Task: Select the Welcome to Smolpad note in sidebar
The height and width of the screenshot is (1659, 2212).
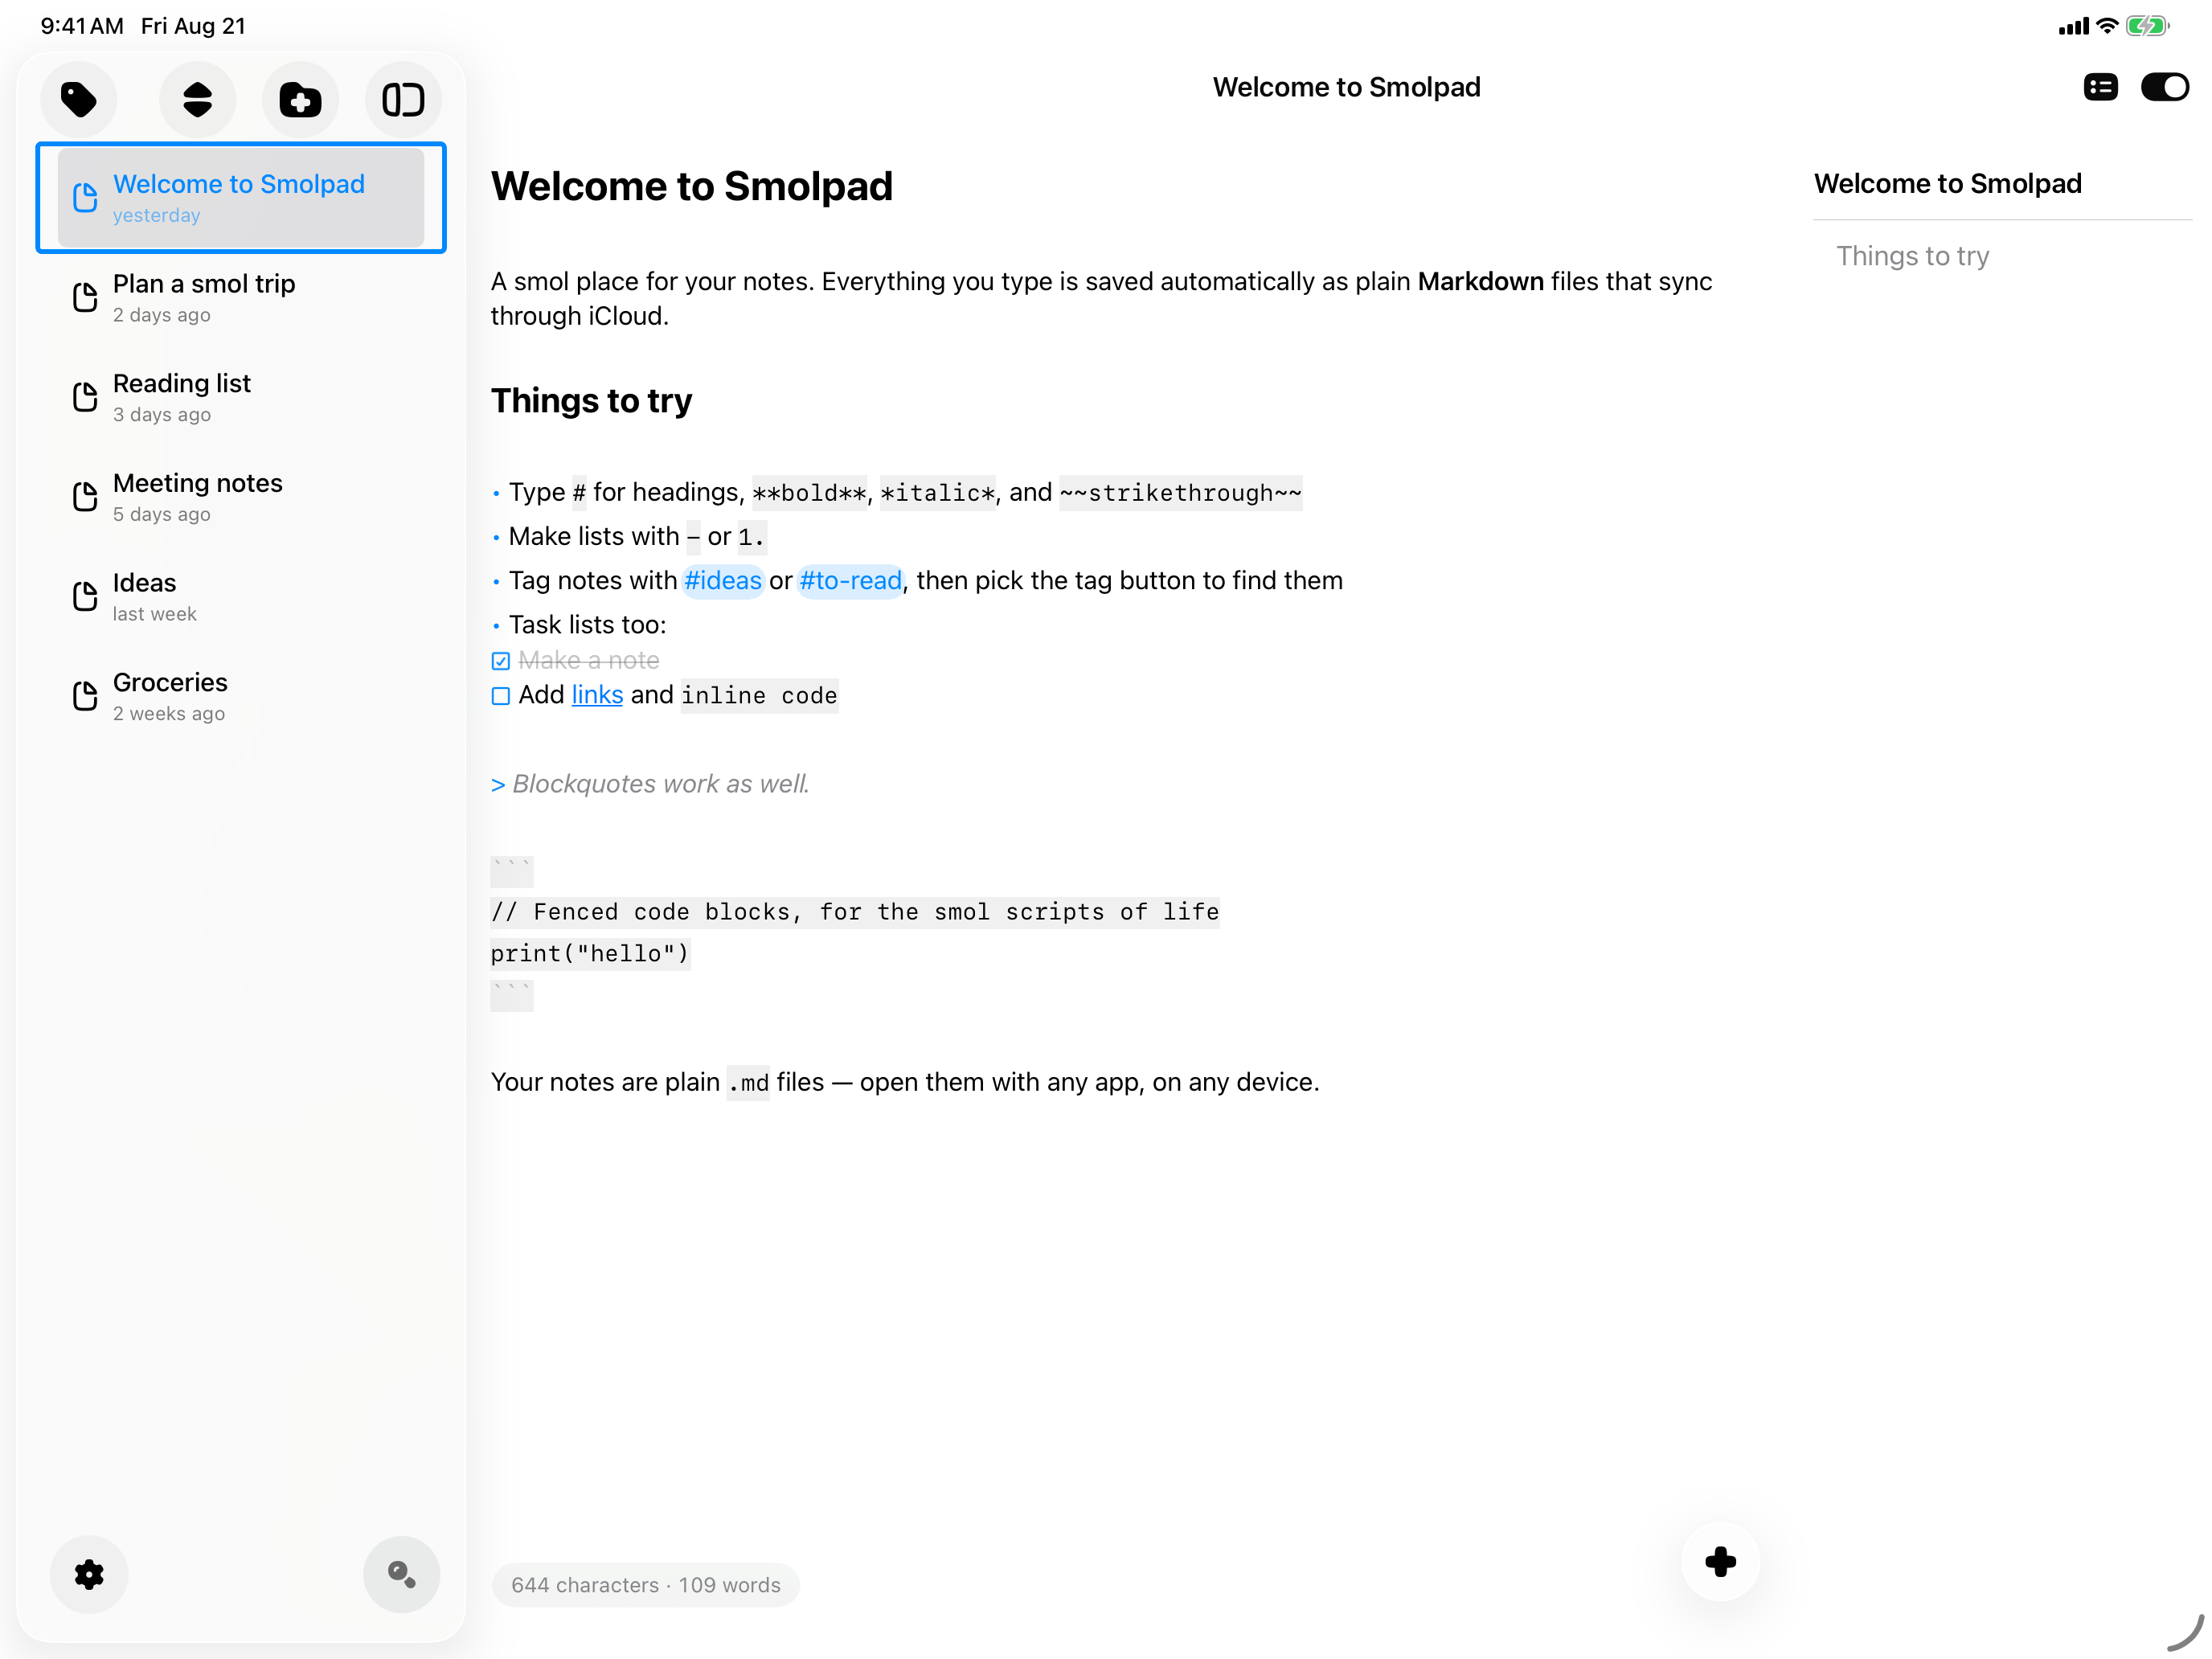Action: point(241,198)
